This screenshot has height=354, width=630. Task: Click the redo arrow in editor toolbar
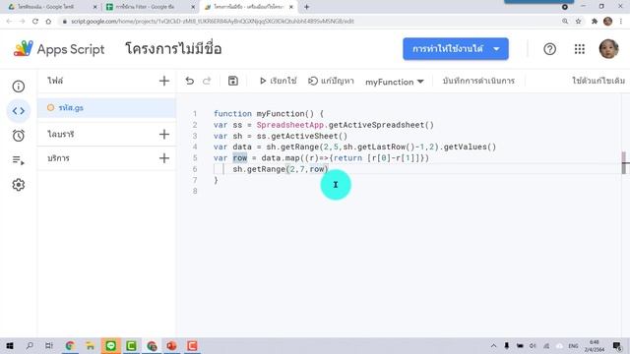coord(207,81)
